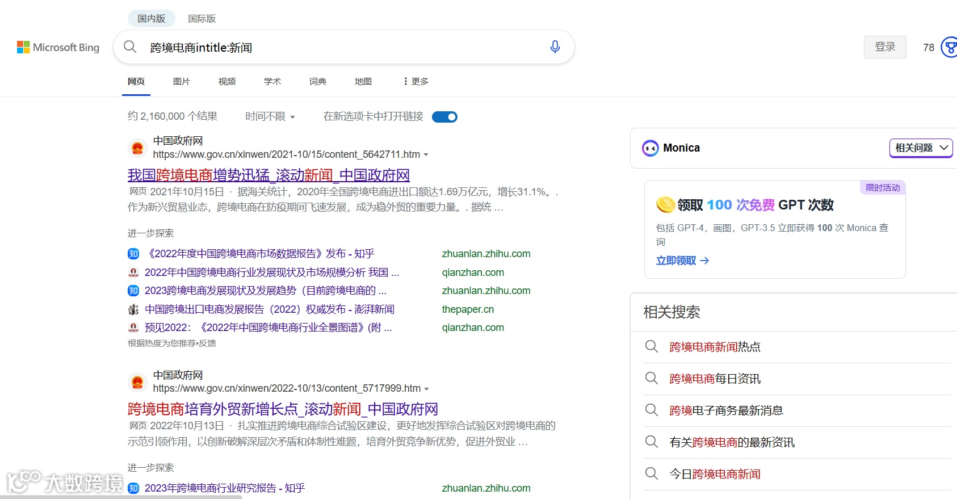Click the site icon beside 预见2022
Image resolution: width=957 pixels, height=499 pixels.
(133, 328)
